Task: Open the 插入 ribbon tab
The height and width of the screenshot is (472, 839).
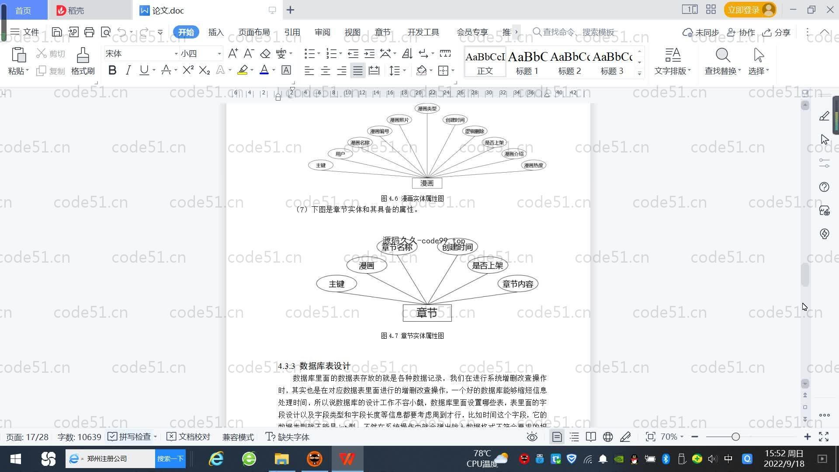Action: pos(216,32)
